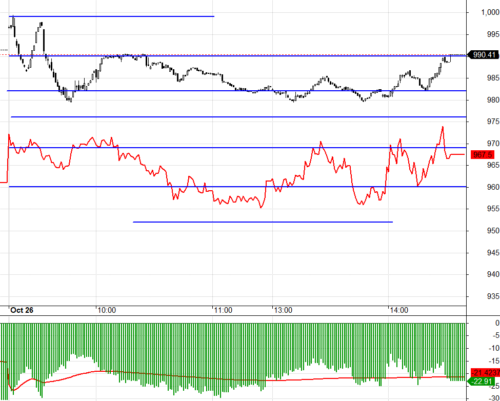
Task: Select the Oct 26 date label
Action: 22,310
